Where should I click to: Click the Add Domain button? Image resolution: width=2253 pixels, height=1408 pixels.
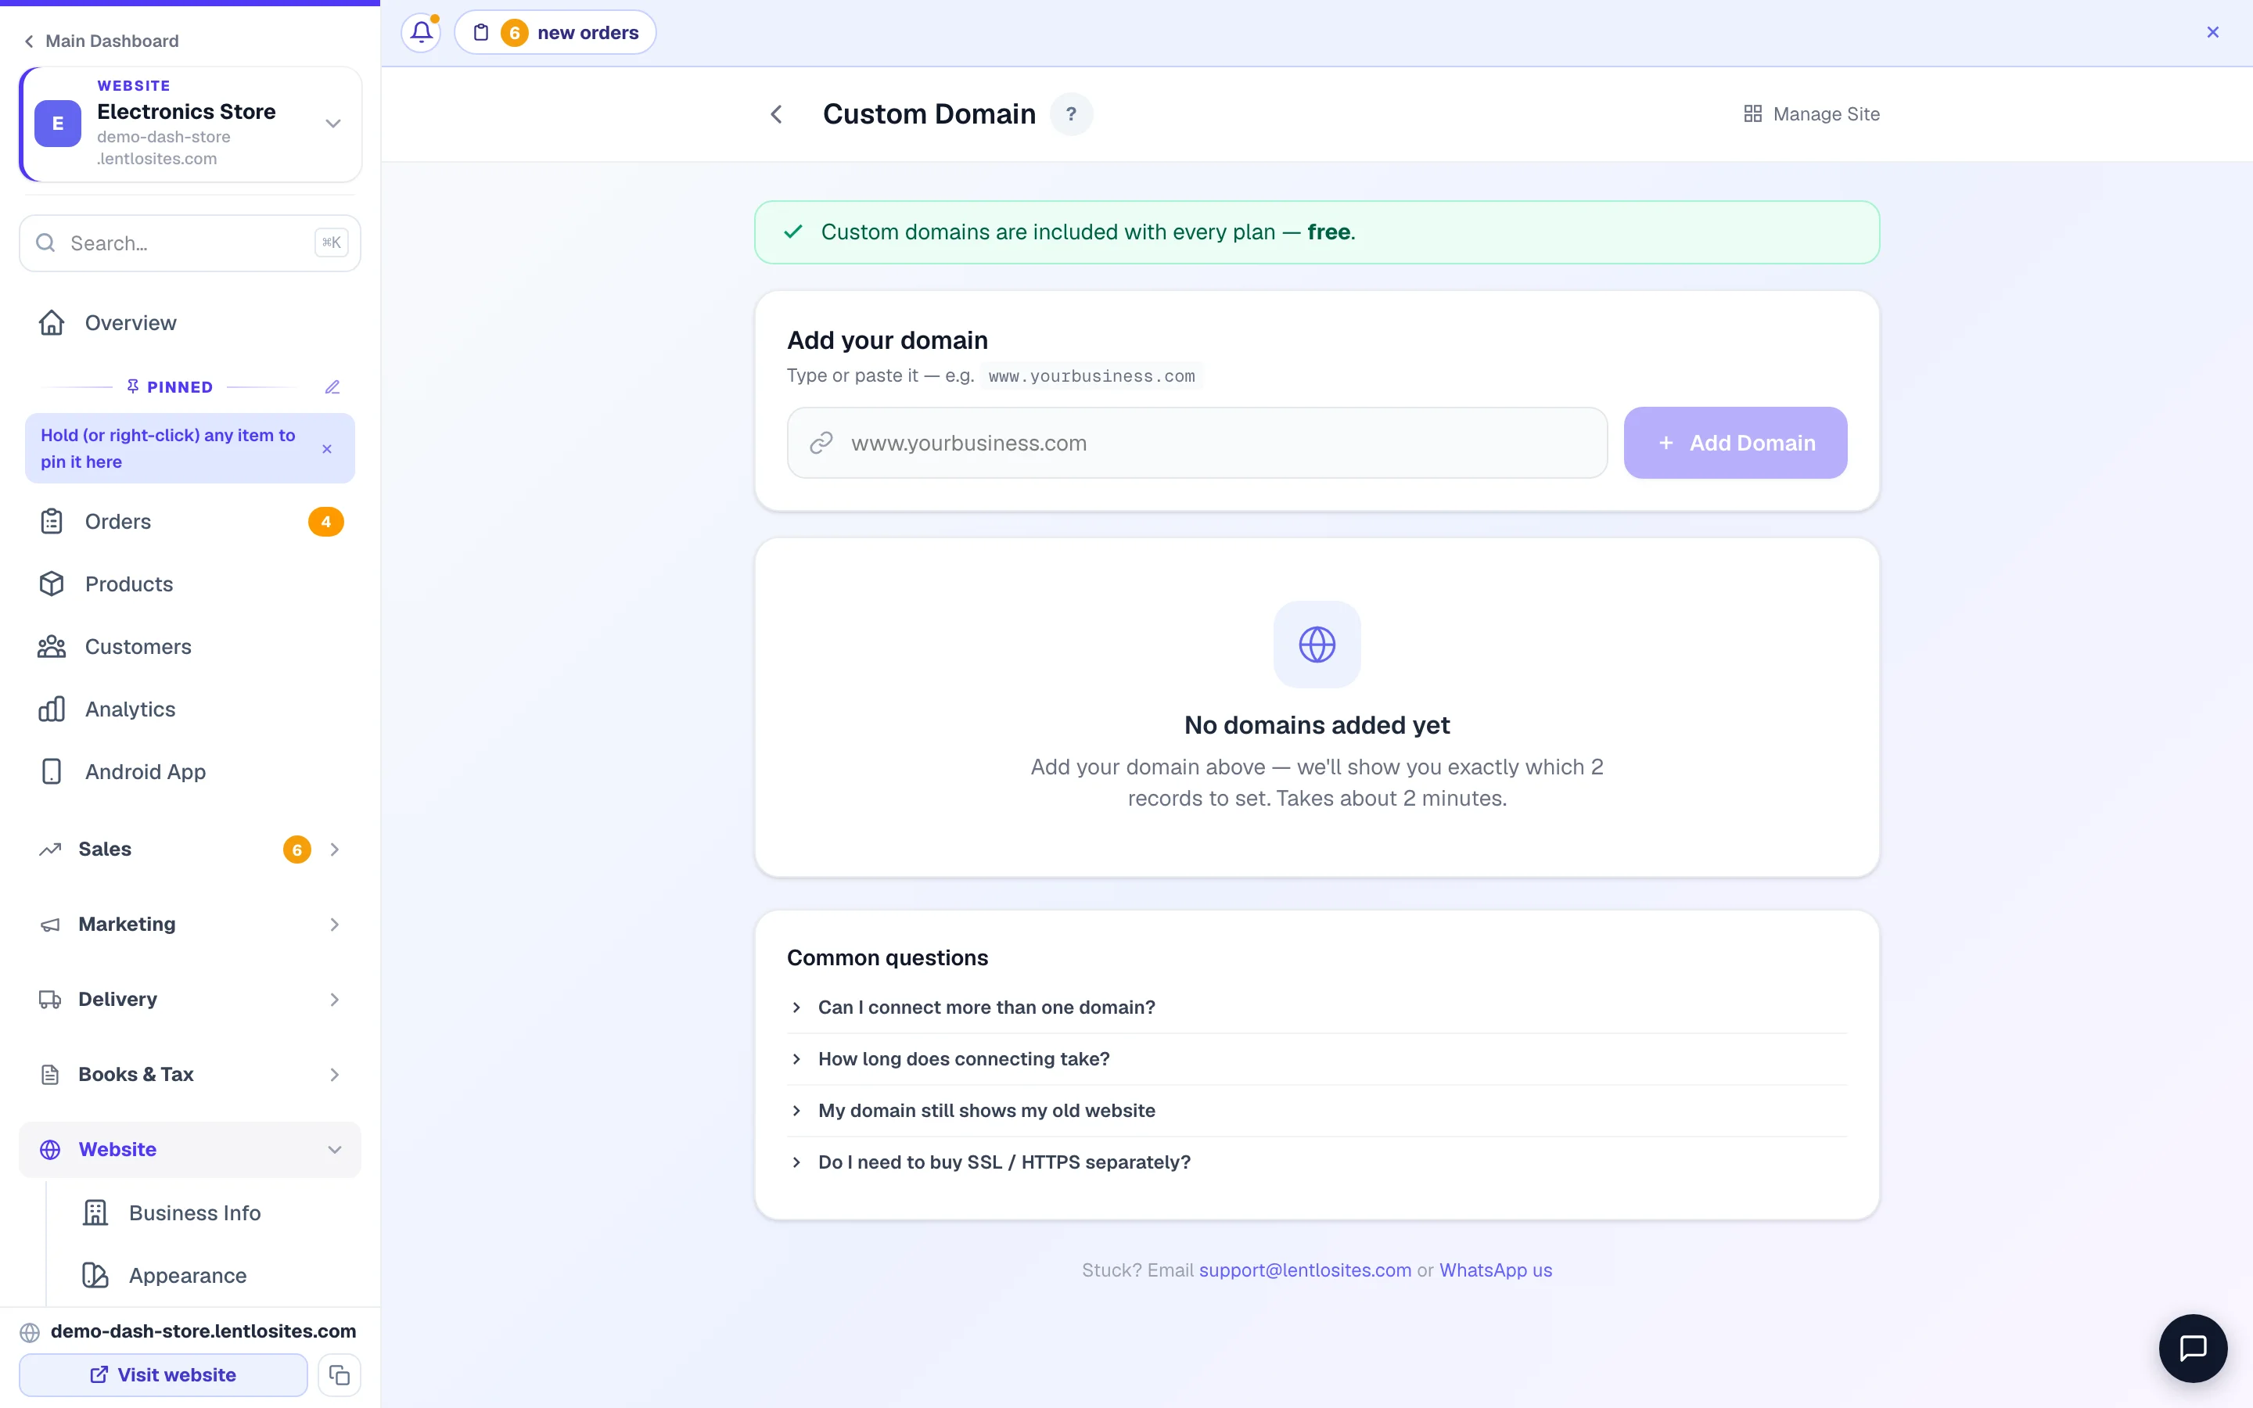click(1735, 442)
